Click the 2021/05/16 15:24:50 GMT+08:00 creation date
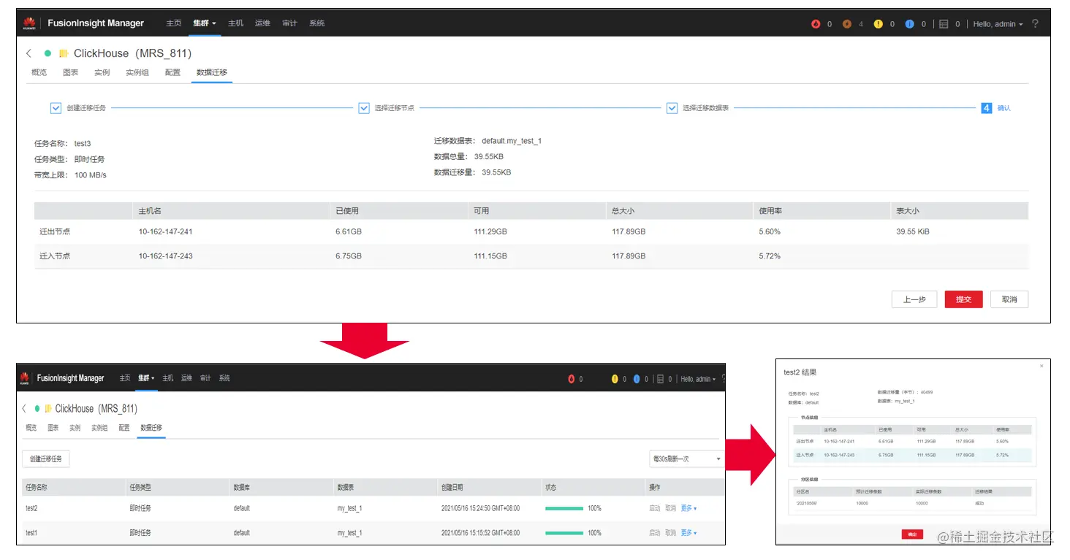The width and height of the screenshot is (1070, 560). (x=480, y=508)
